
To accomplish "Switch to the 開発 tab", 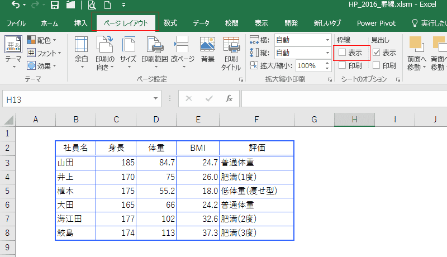I will coord(291,23).
